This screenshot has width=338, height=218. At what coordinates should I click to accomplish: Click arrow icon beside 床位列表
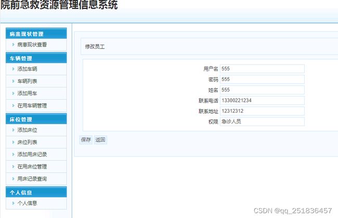(13, 142)
